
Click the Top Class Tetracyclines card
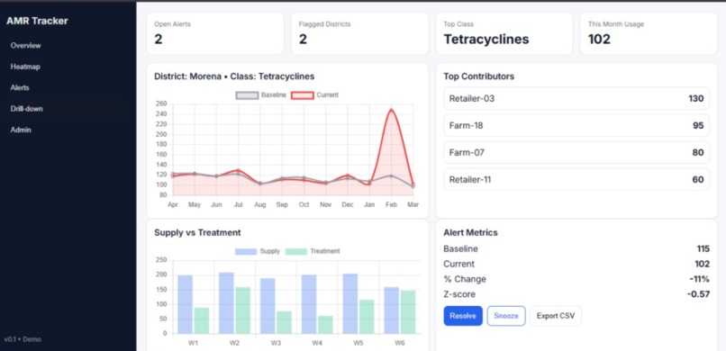504,33
